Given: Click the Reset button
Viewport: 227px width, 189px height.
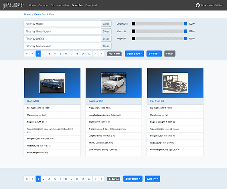Looking at the screenshot, I should pos(169,54).
